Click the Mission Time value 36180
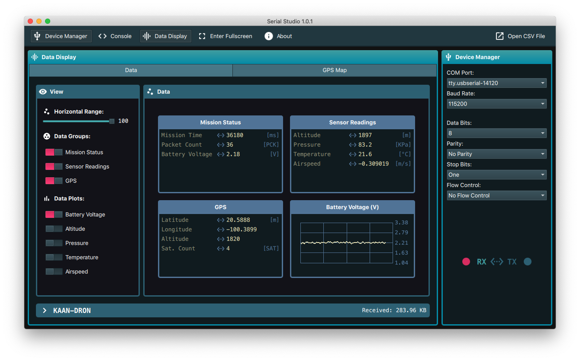This screenshot has height=361, width=580. 235,135
